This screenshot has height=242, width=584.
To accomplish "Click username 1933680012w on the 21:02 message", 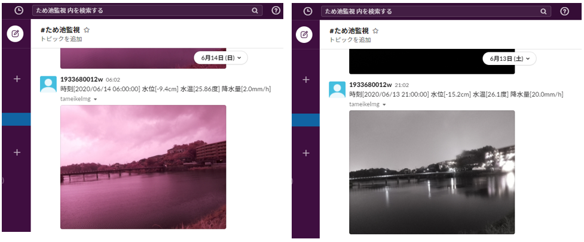I will (370, 85).
